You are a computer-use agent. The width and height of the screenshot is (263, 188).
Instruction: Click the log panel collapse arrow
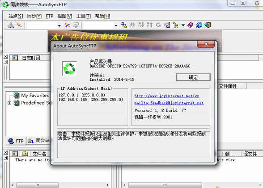[6, 62]
